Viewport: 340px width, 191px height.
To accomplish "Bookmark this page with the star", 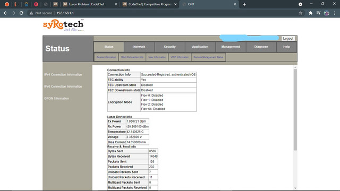I will (301, 13).
